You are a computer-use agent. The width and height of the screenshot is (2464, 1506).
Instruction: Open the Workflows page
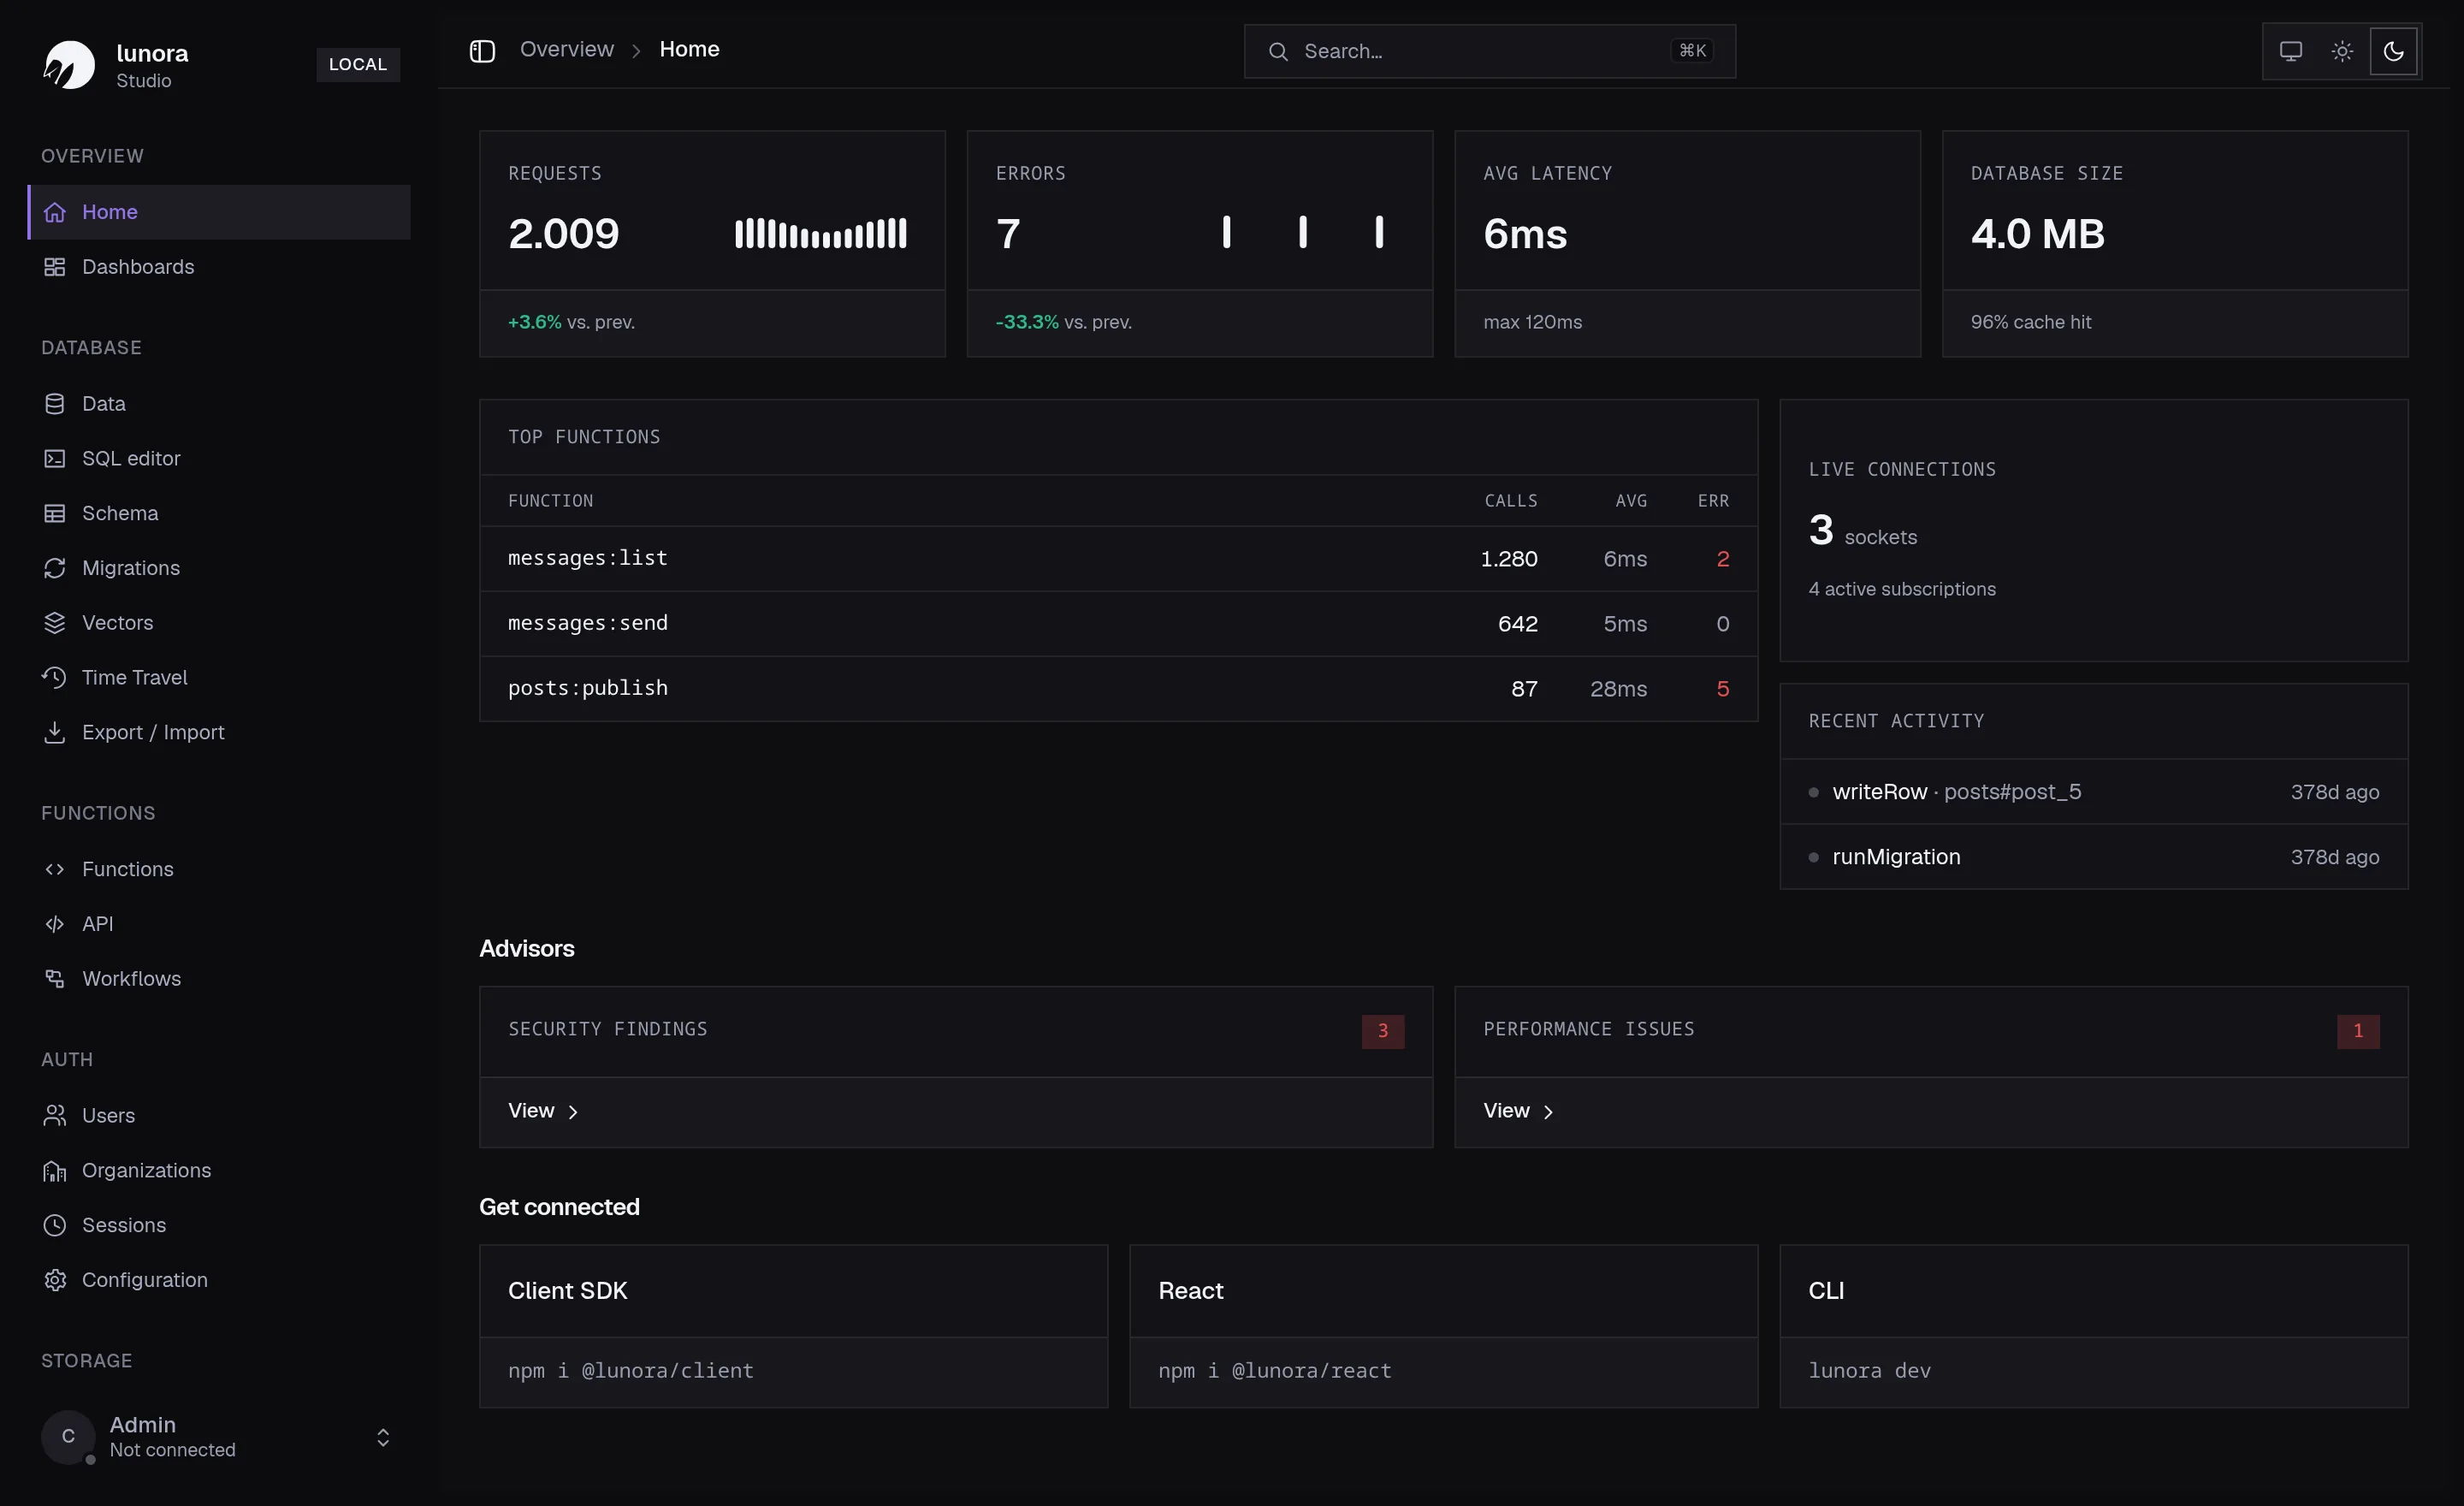click(219, 979)
